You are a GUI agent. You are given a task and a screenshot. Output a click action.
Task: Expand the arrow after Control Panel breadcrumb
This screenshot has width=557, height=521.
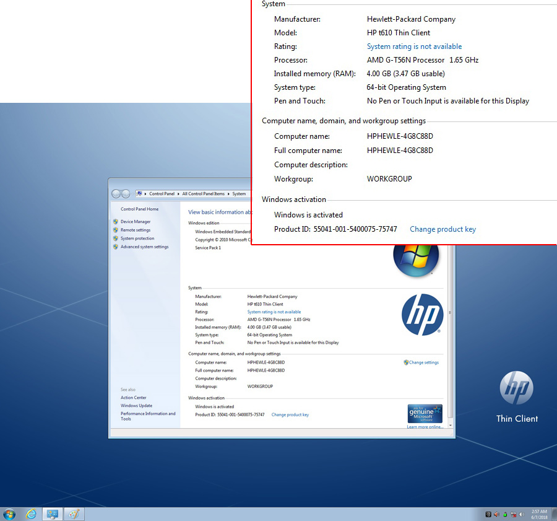[178, 194]
